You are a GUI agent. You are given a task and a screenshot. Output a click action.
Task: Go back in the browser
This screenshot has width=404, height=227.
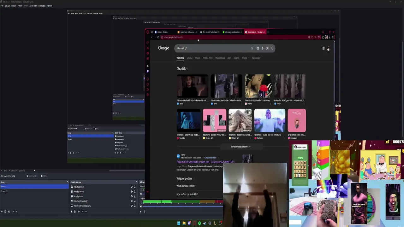point(152,37)
